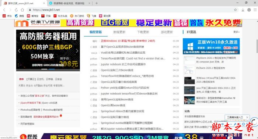Click the 芒果TV资源 top banner ad
The width and height of the screenshot is (258, 139).
tap(128, 23)
